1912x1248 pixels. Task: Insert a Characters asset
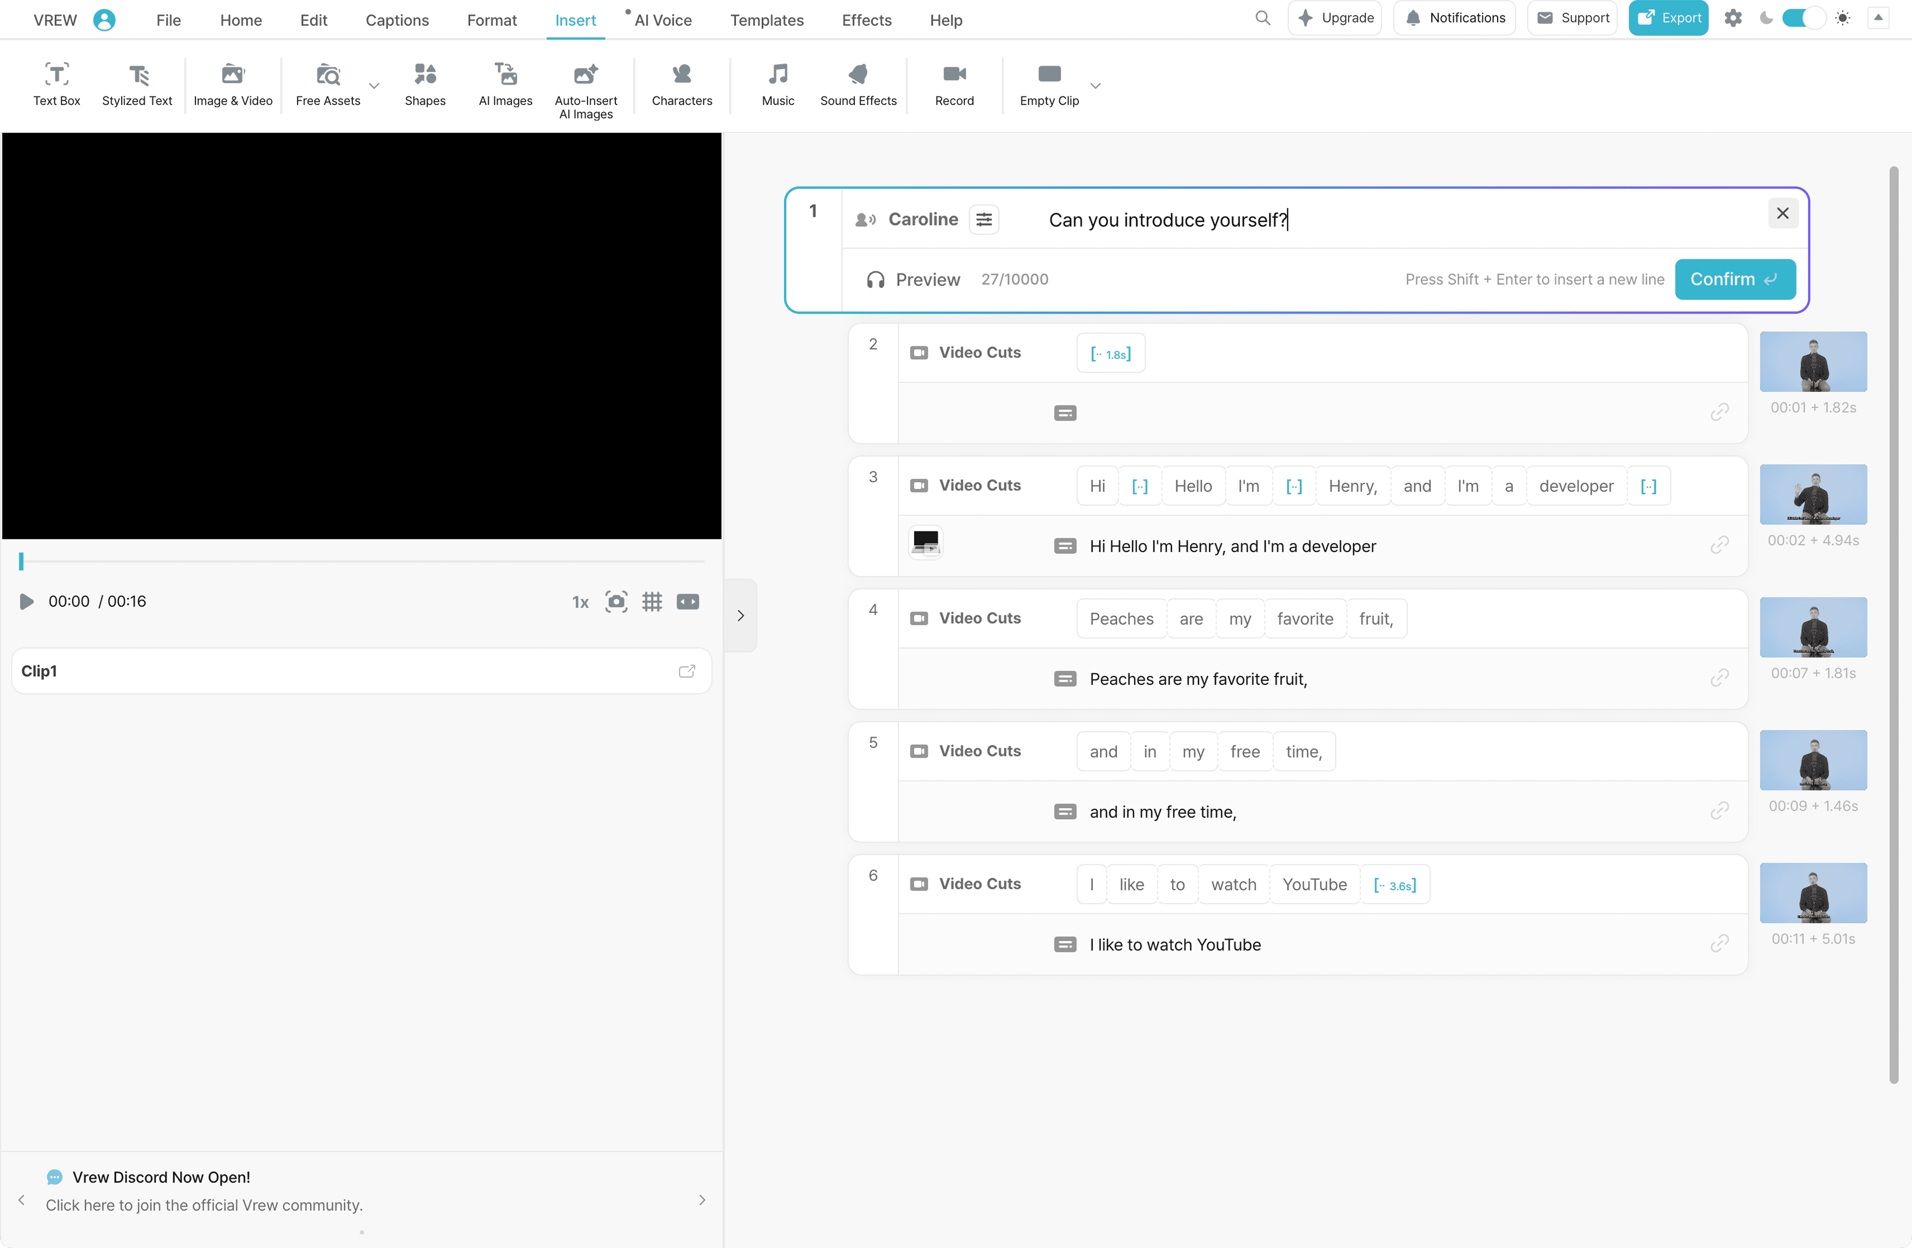[681, 83]
